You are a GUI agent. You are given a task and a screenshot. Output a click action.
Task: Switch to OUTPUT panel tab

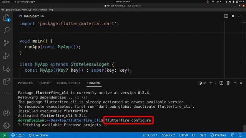(45, 83)
